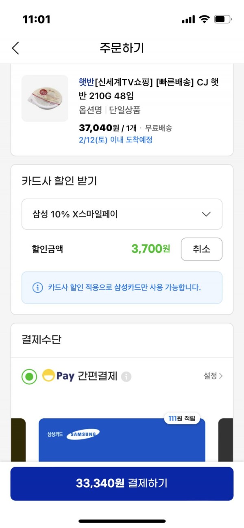
Task: Click the dropdown chevron for card discount
Action: pos(206,214)
